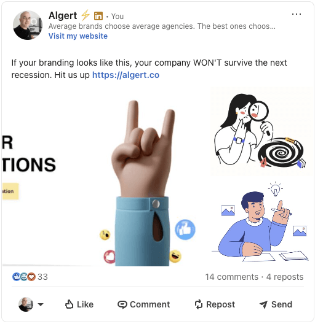View the 14 comments
This screenshot has width=315, height=324.
point(232,277)
